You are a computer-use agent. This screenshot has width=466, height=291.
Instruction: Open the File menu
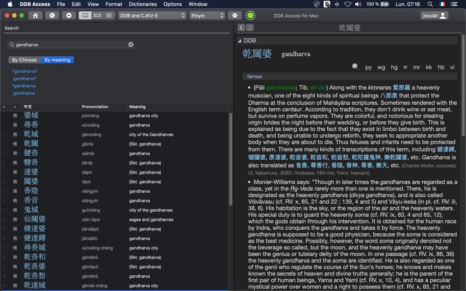[61, 4]
